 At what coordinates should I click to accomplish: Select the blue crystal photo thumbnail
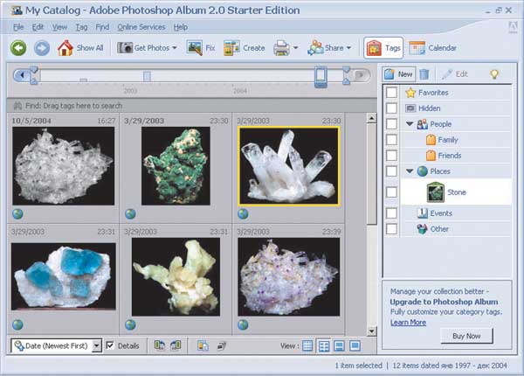tap(64, 276)
